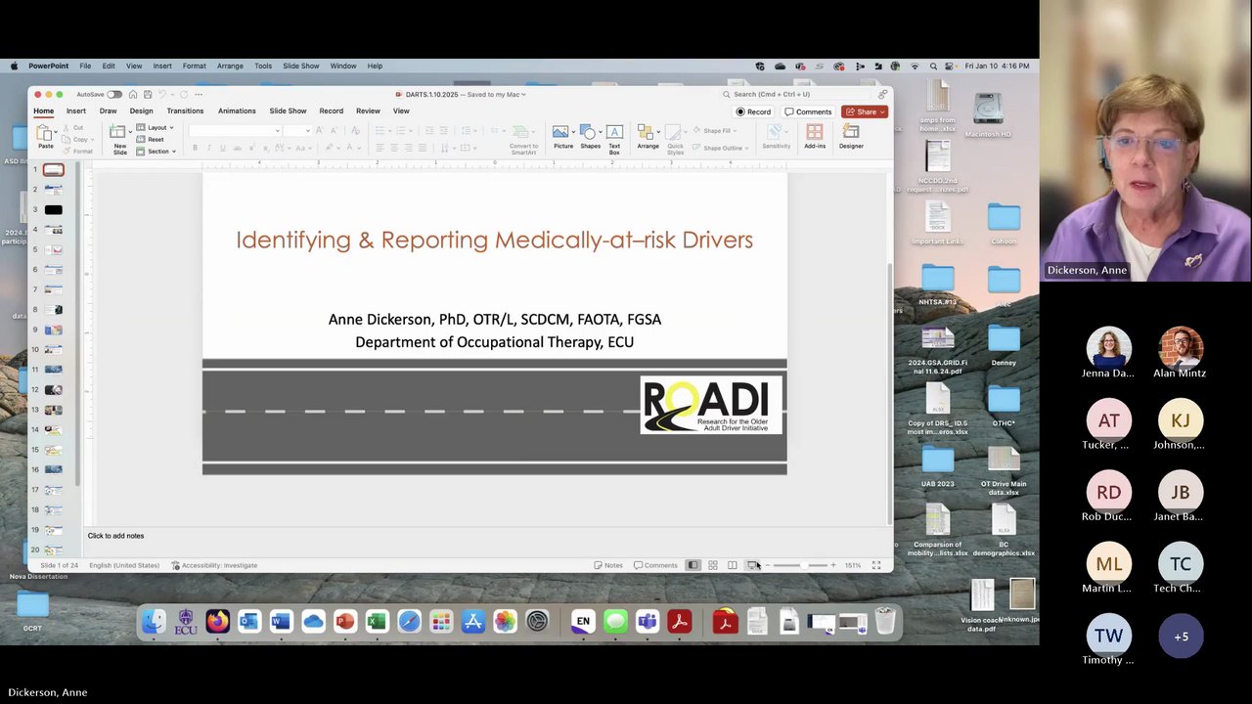Open the +5 participants overflow button

[1181, 637]
